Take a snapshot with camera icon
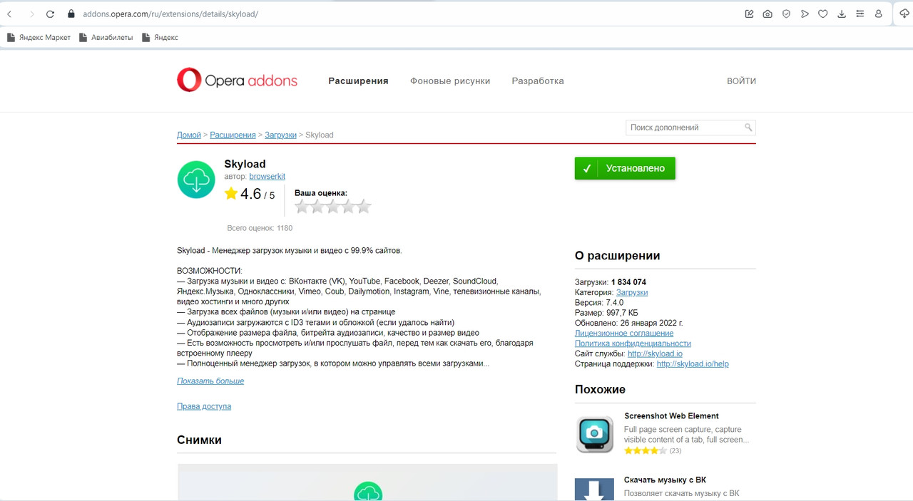This screenshot has width=913, height=501. click(767, 14)
